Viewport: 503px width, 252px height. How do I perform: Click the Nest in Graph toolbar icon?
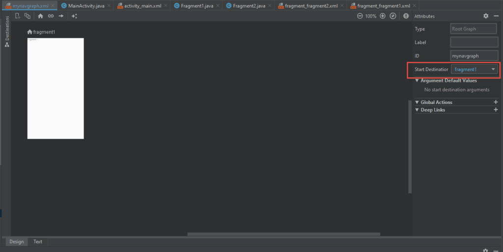28,16
